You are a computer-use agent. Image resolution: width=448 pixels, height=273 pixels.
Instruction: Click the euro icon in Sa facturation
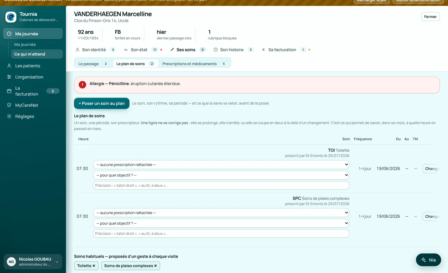tap(264, 50)
